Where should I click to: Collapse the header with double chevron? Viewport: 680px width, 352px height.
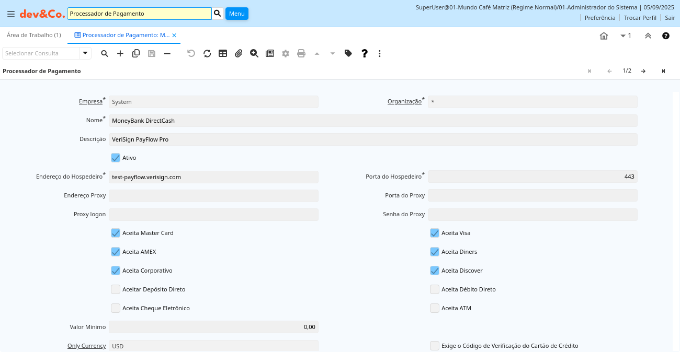pyautogui.click(x=648, y=36)
